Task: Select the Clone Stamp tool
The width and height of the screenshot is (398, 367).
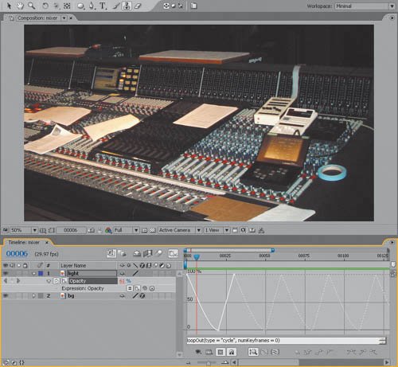Action: tap(127, 6)
